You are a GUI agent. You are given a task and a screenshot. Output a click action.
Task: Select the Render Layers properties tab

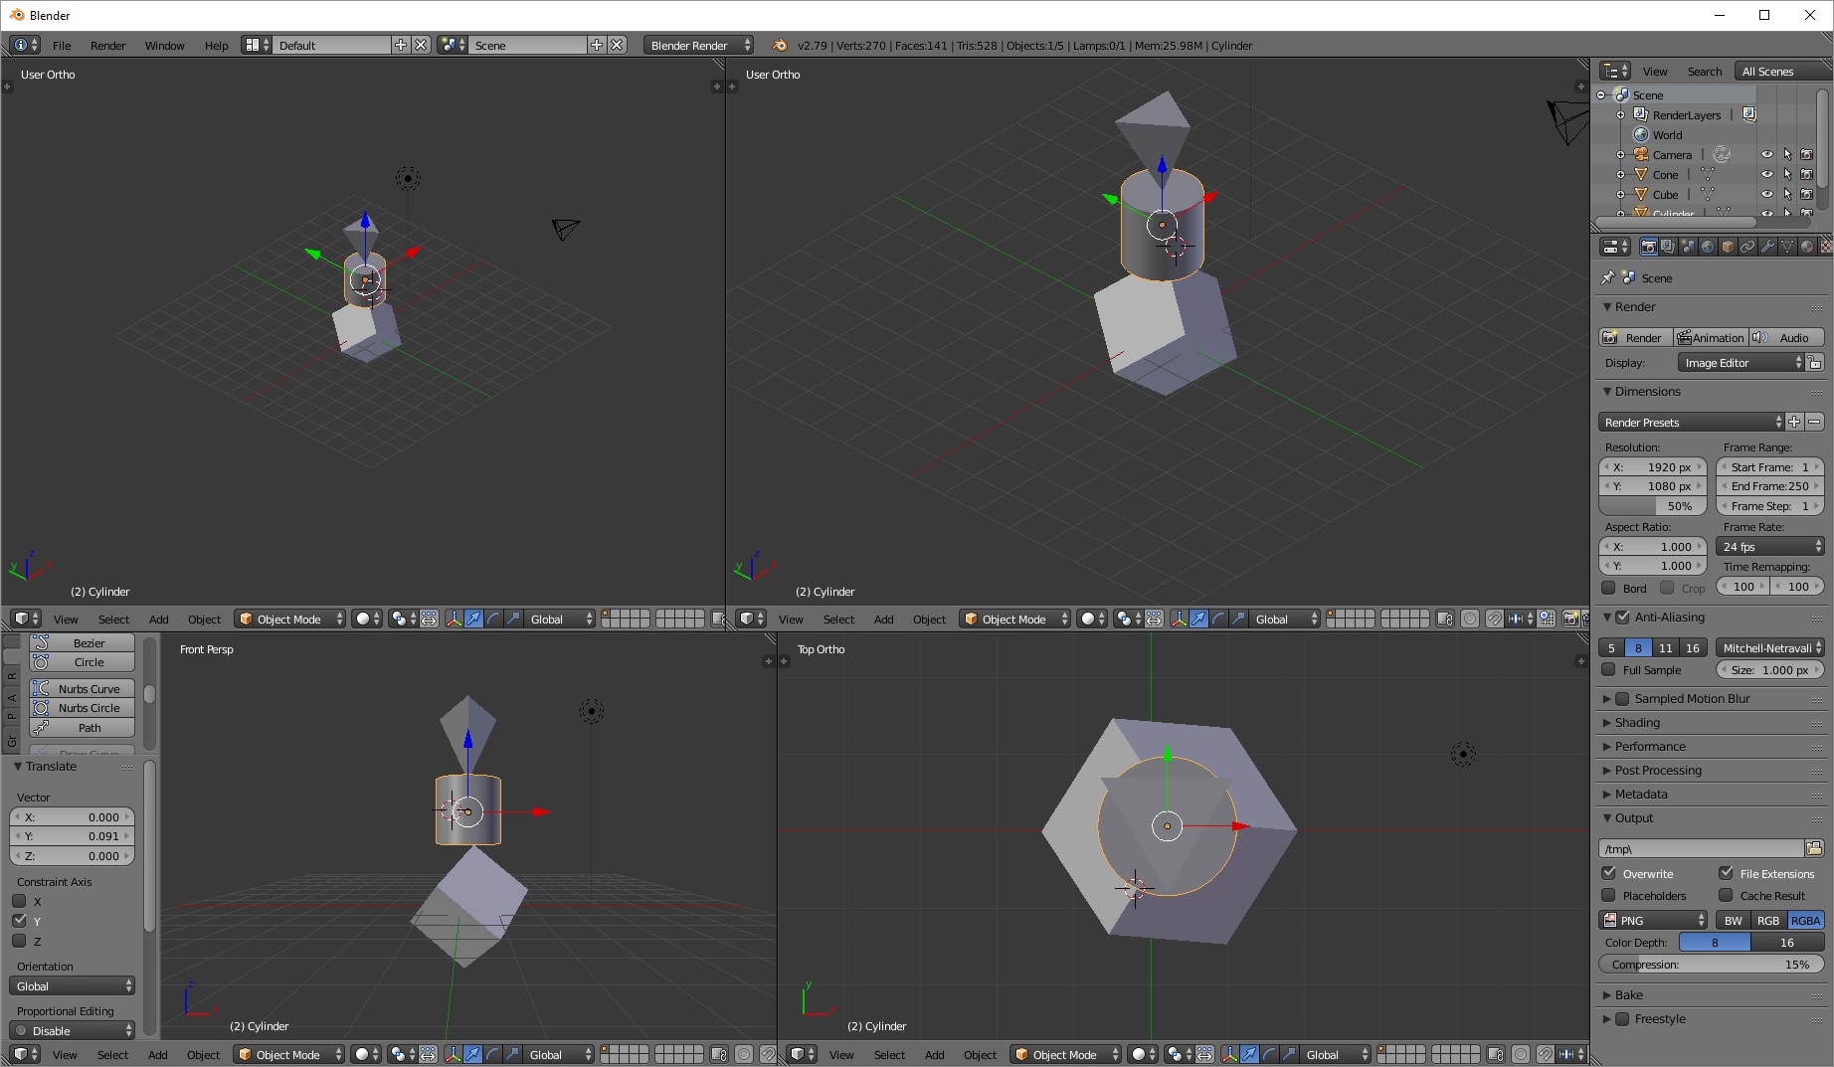pos(1667,247)
